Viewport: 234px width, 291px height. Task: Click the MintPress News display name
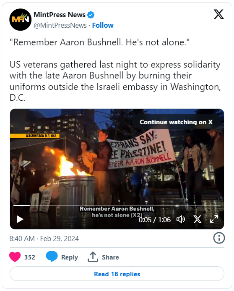(60, 15)
